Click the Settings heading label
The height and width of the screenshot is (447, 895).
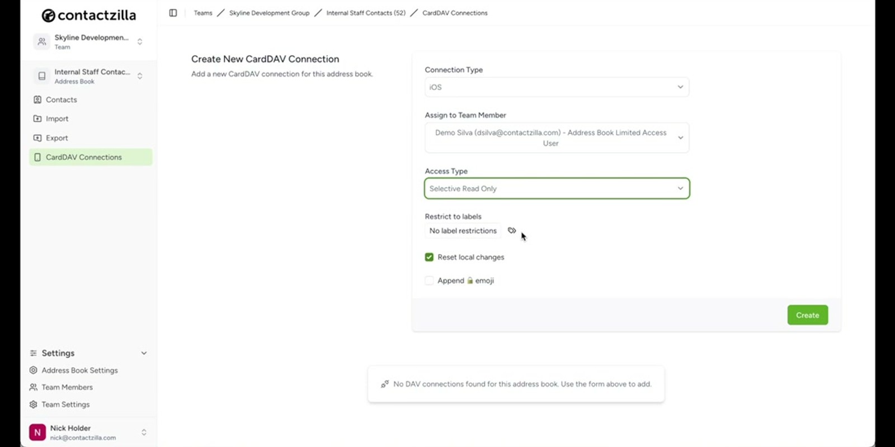[x=58, y=353]
